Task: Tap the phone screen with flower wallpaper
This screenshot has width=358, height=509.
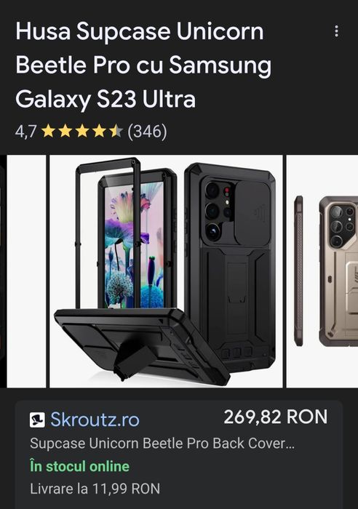Action: pos(133,245)
